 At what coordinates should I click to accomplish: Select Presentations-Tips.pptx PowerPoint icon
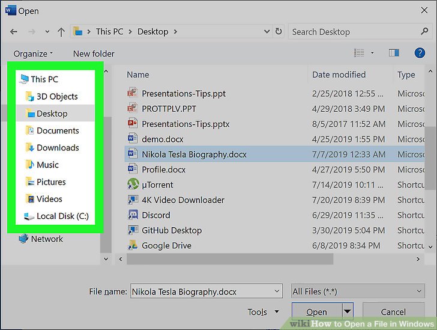point(133,123)
